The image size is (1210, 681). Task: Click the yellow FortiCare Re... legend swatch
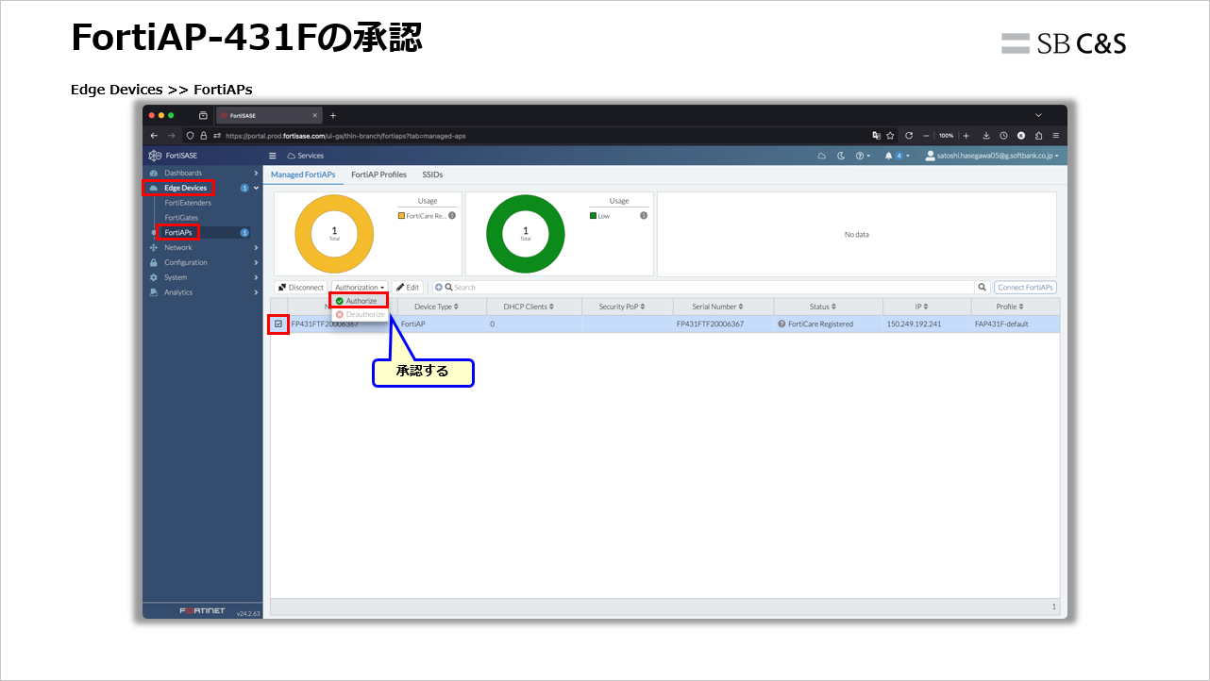click(x=401, y=216)
